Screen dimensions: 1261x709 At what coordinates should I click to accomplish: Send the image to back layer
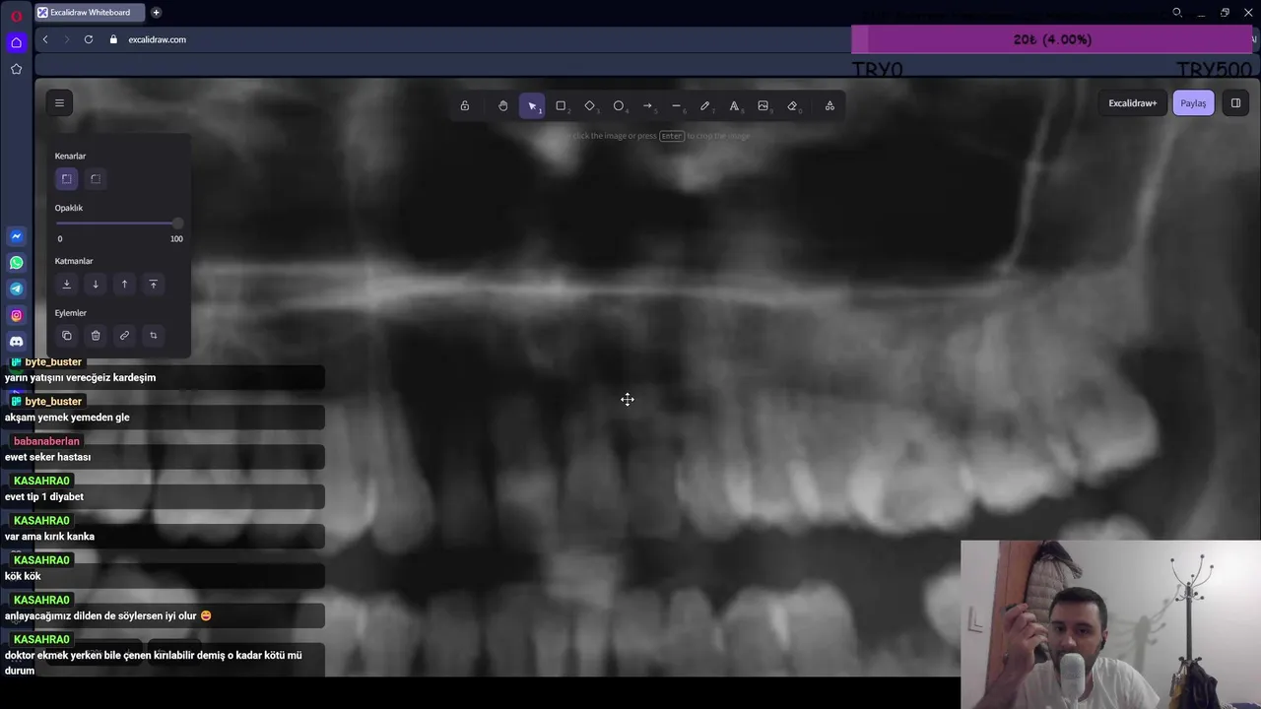click(x=66, y=284)
